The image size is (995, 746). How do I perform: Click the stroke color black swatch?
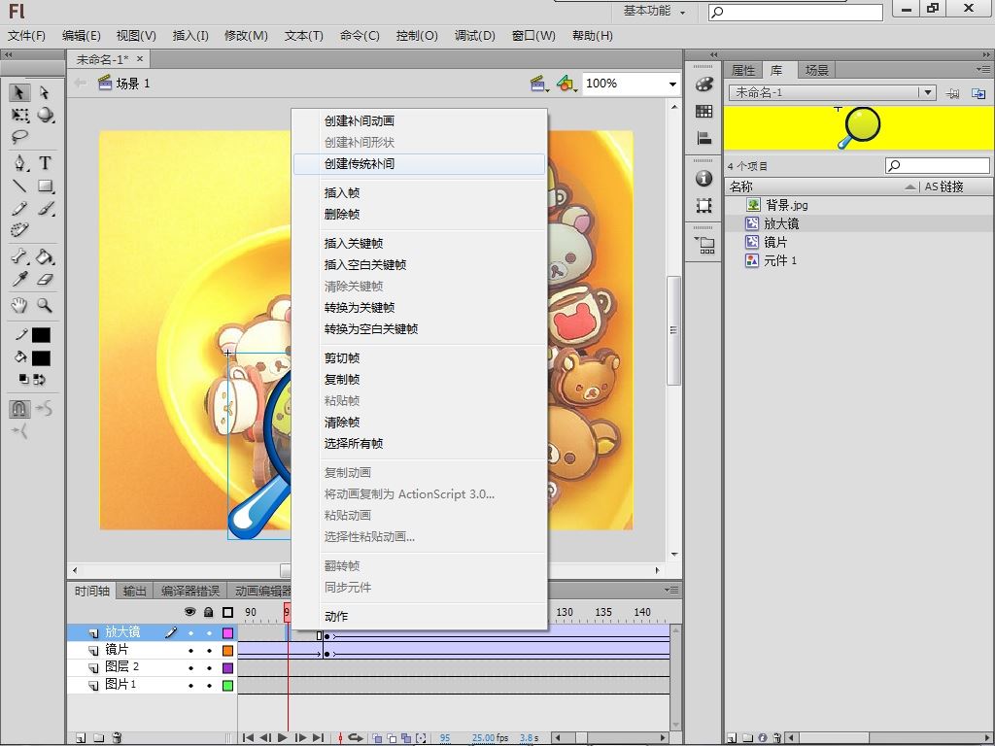41,335
